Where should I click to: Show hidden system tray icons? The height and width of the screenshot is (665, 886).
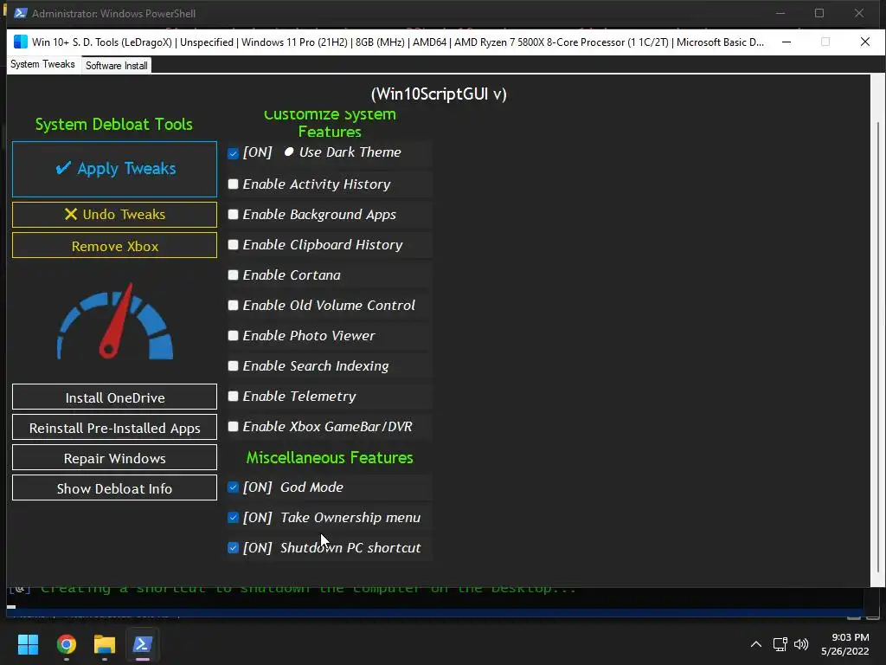[x=755, y=644]
